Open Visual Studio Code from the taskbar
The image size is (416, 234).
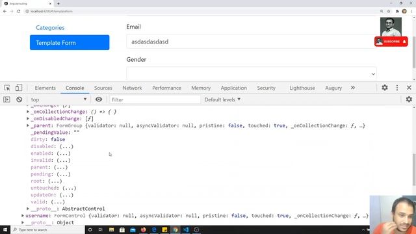(186, 229)
